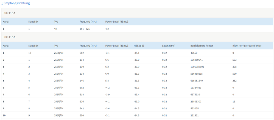The width and height of the screenshot is (274, 120).
Task: Click correctable errors value 26805302
Action: click(x=196, y=102)
